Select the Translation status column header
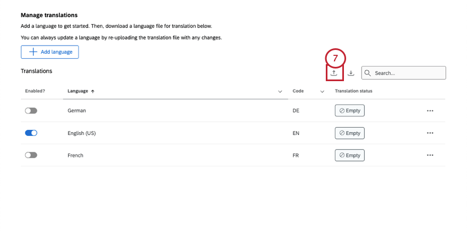467x233 pixels. click(x=353, y=91)
